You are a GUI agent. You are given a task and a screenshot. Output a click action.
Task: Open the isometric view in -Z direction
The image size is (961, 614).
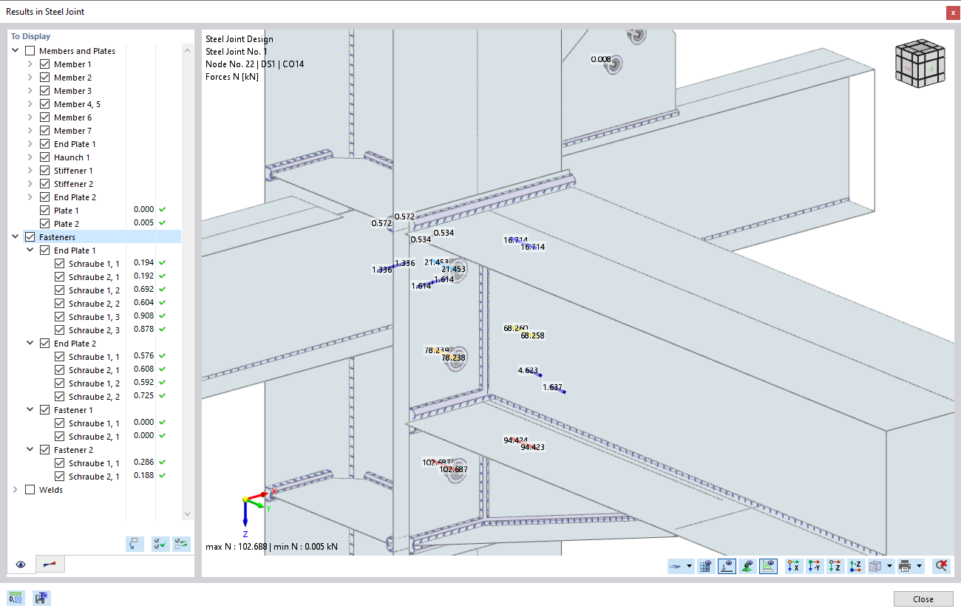click(855, 565)
